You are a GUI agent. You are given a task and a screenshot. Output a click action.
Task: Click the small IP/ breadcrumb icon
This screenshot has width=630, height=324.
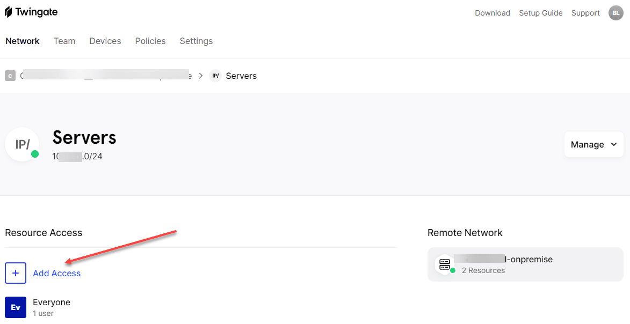(215, 76)
